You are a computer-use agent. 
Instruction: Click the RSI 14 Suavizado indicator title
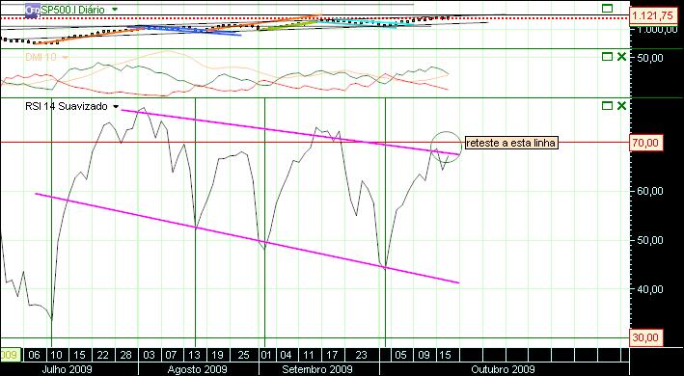[x=67, y=106]
